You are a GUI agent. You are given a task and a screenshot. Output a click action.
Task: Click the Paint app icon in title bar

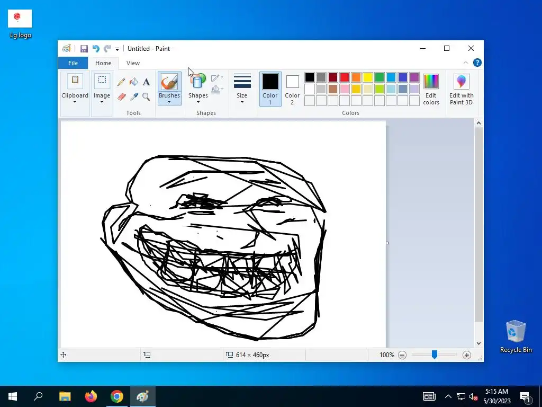pyautogui.click(x=66, y=48)
